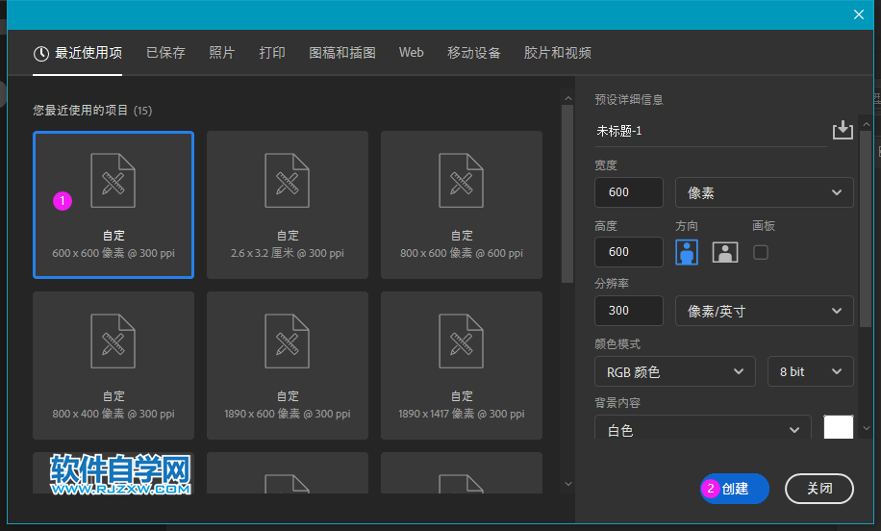
Task: Switch to the 已保存 tab
Action: point(165,53)
